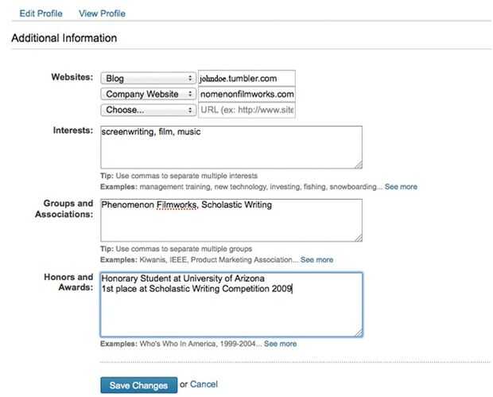Click inside the Interests text area
Screen dimensions: 493x397
(231, 147)
